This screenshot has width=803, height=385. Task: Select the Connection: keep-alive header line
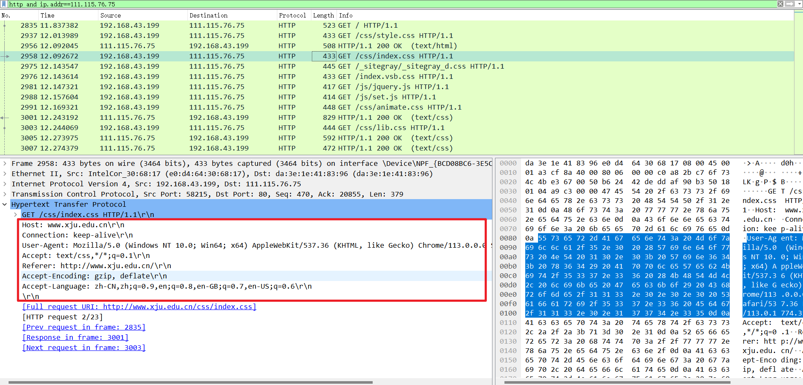click(78, 235)
